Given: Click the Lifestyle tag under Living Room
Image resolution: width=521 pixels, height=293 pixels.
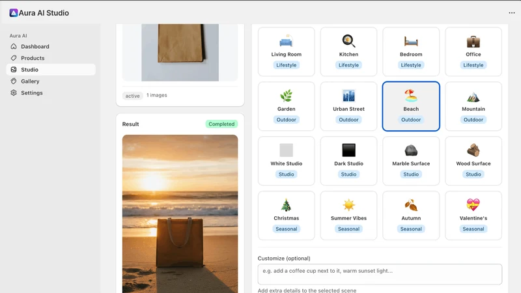Looking at the screenshot, I should pos(286,65).
